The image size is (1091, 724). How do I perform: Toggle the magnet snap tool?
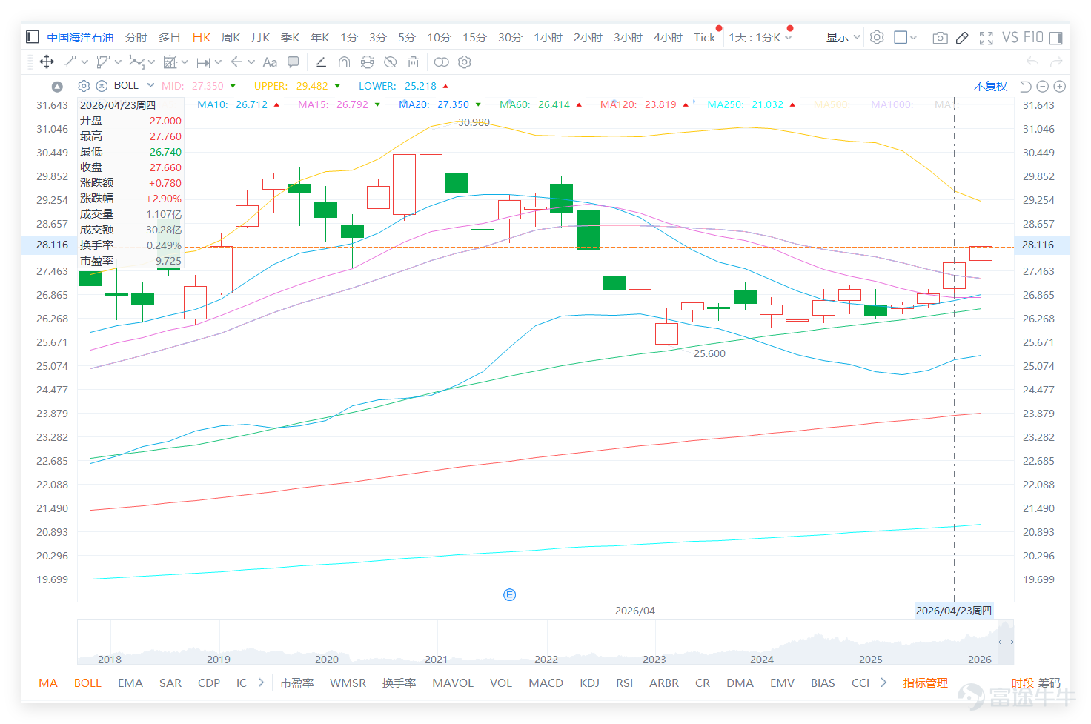tap(344, 62)
